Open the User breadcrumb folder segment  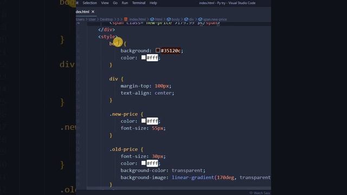(92, 19)
